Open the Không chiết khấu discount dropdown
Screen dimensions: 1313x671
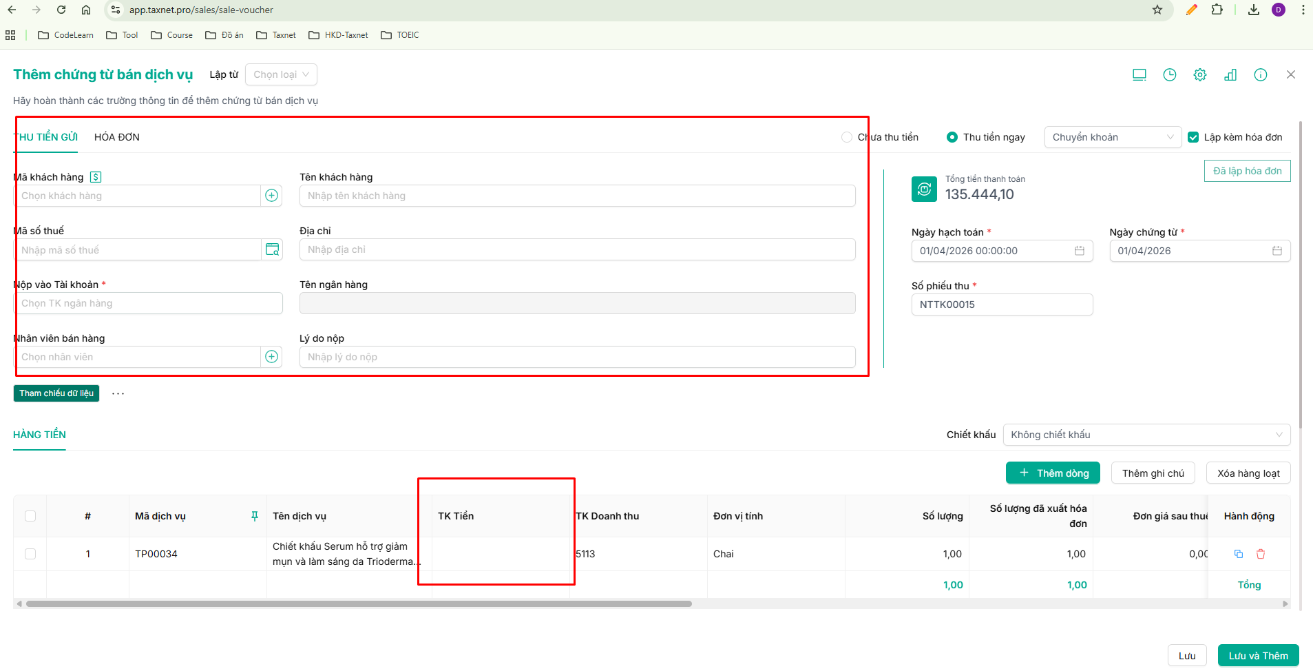[1146, 435]
